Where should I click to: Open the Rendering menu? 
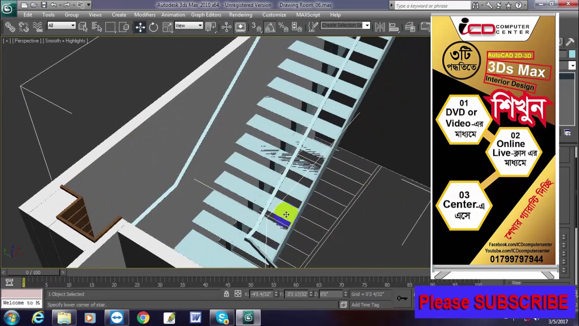(241, 14)
